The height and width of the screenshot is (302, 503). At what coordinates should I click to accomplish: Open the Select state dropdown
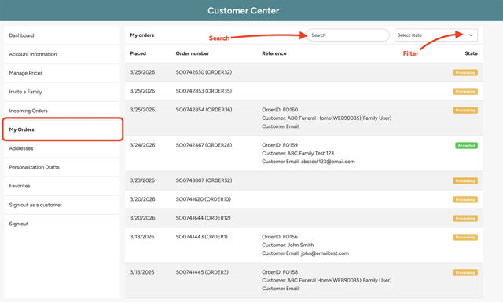pos(436,35)
